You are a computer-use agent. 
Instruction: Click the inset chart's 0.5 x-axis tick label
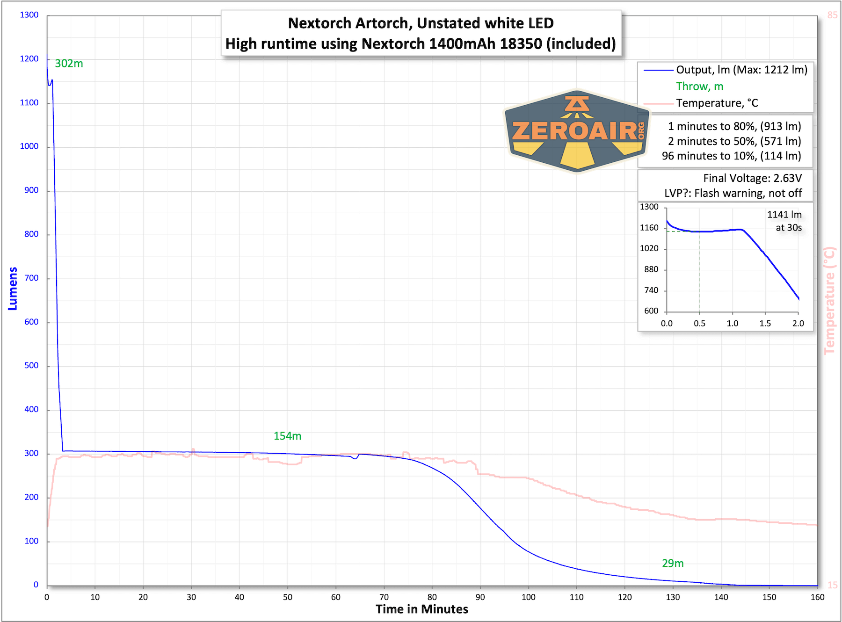(699, 324)
